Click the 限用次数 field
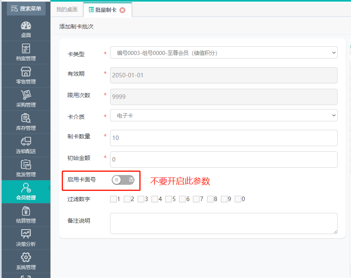The height and width of the screenshot is (278, 351). click(223, 97)
